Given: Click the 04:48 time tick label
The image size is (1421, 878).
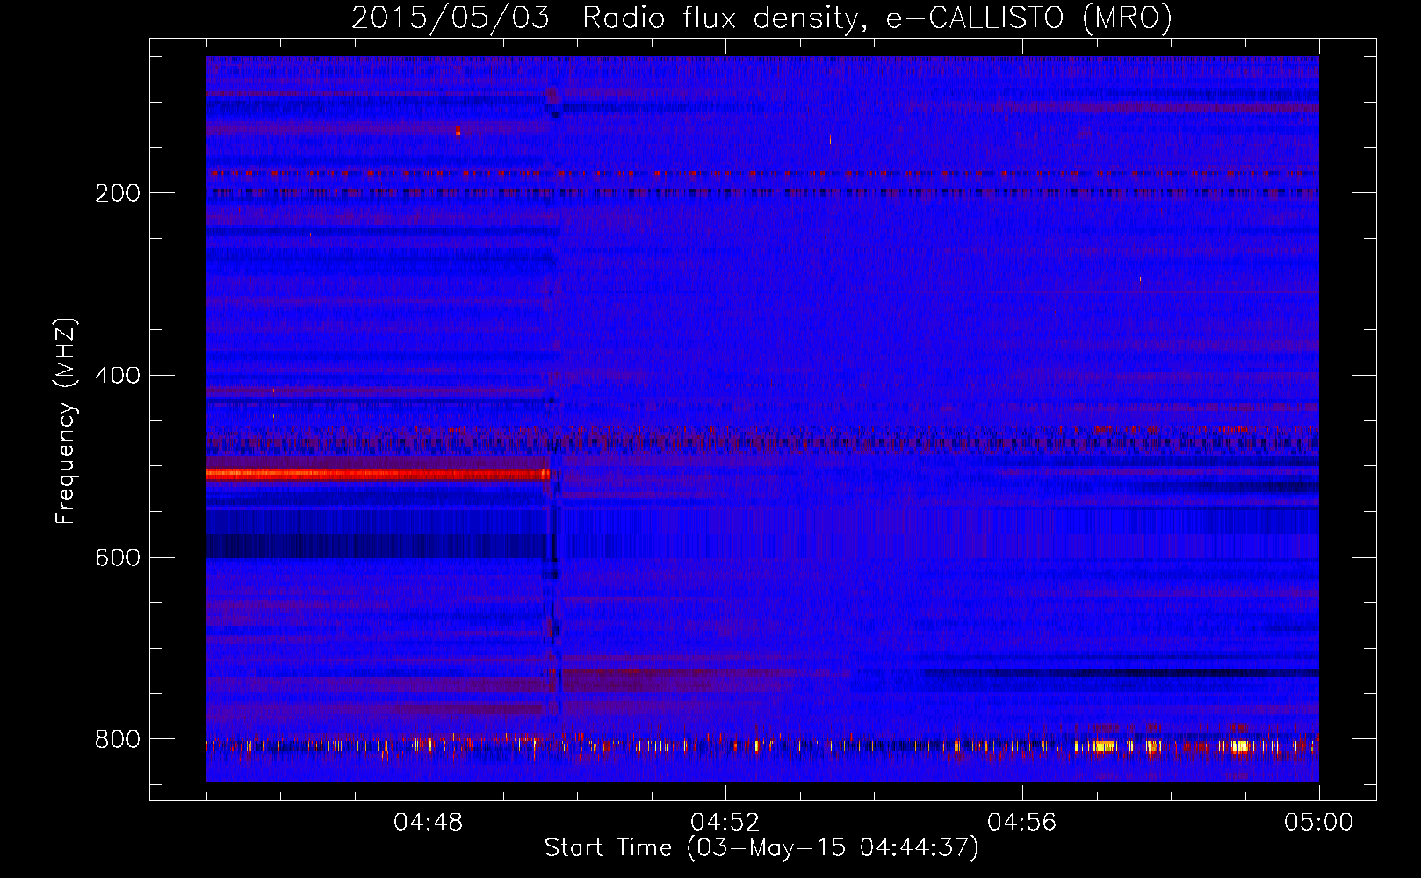Looking at the screenshot, I should (429, 823).
